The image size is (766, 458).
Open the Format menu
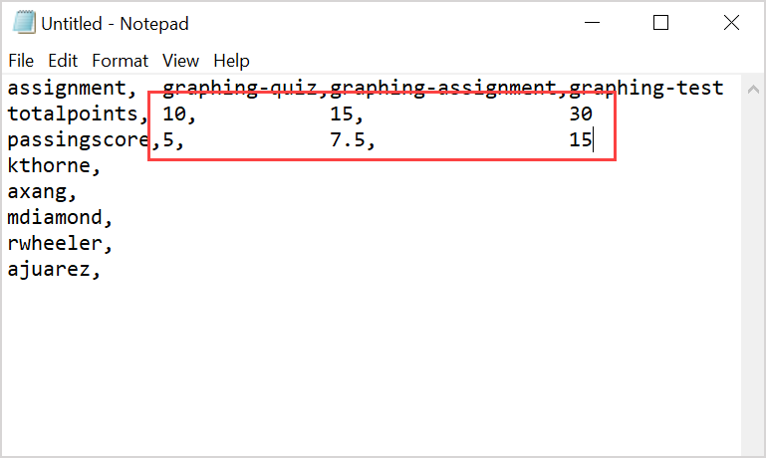[x=120, y=61]
